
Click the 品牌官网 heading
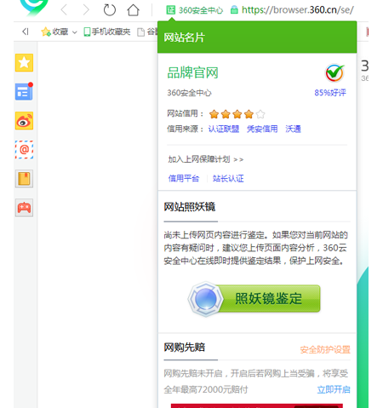pyautogui.click(x=192, y=72)
